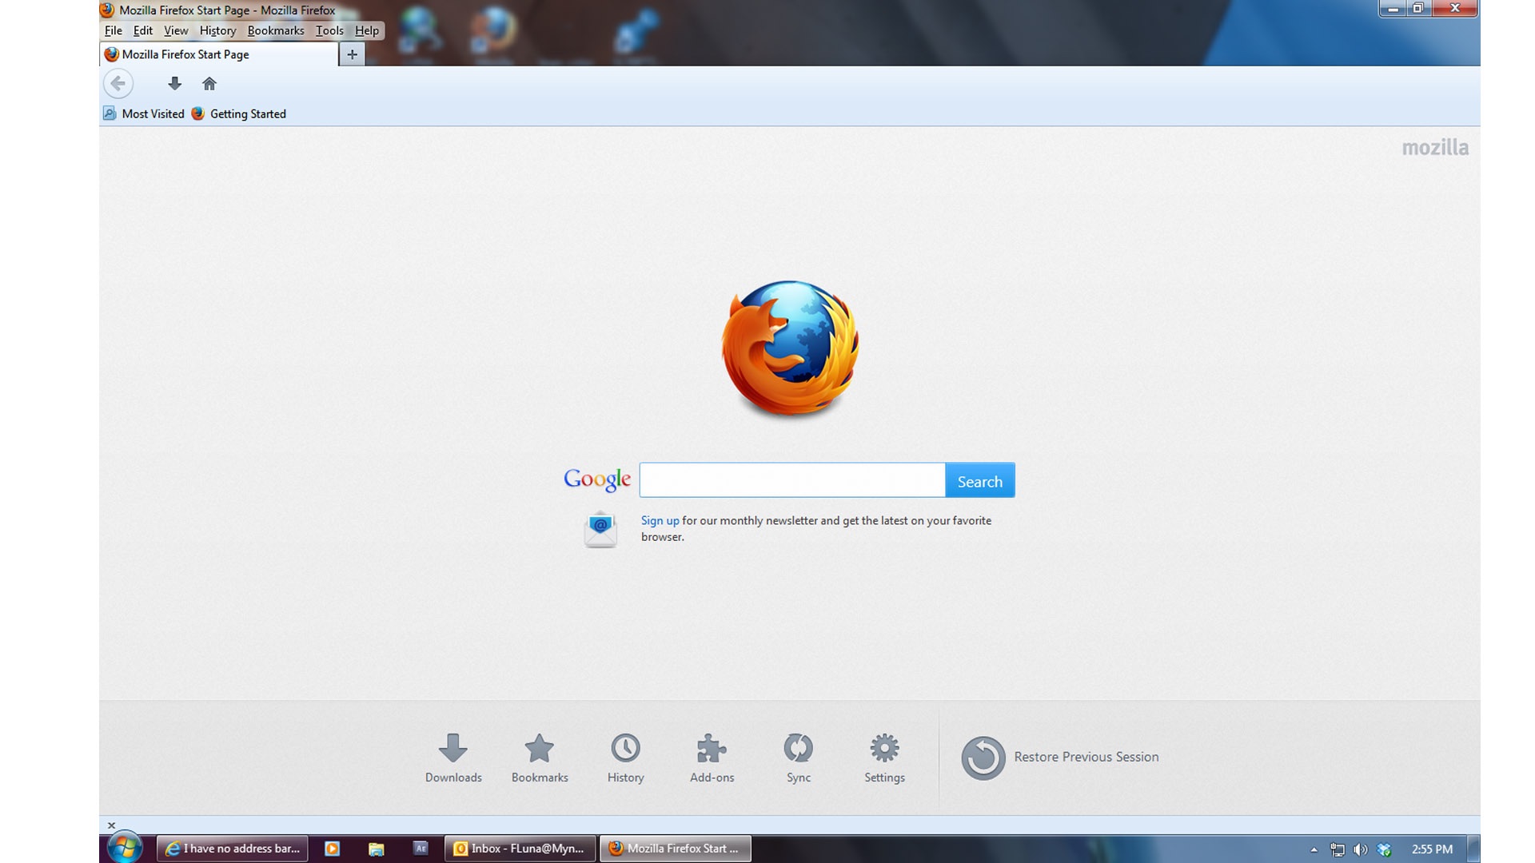
Task: Open the speaker volume control in the tray
Action: [1362, 849]
